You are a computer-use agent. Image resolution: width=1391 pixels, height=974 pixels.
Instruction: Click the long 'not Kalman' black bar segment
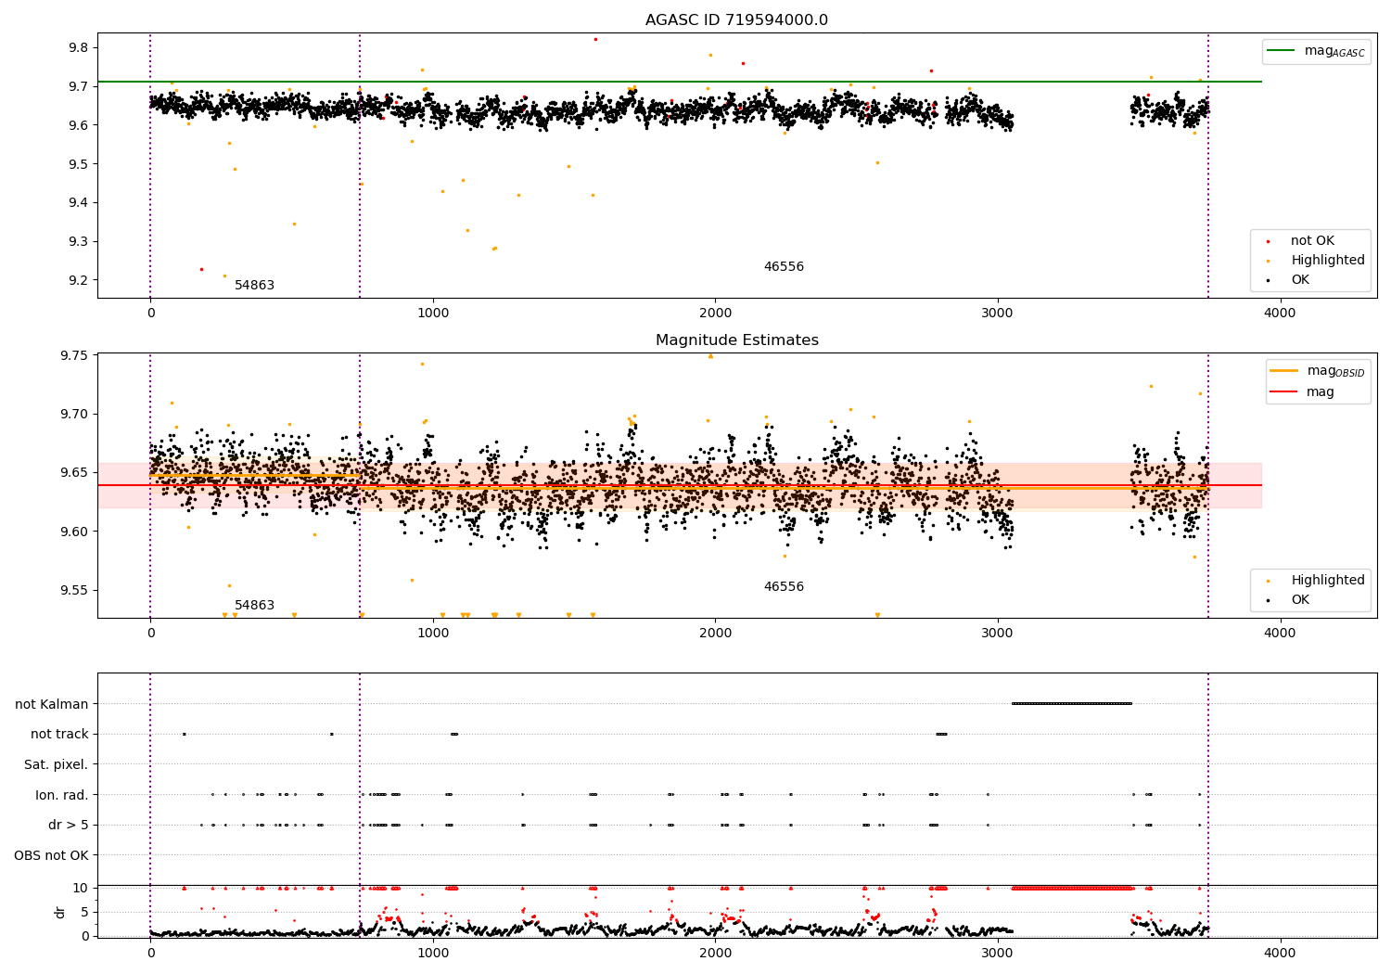[1072, 704]
